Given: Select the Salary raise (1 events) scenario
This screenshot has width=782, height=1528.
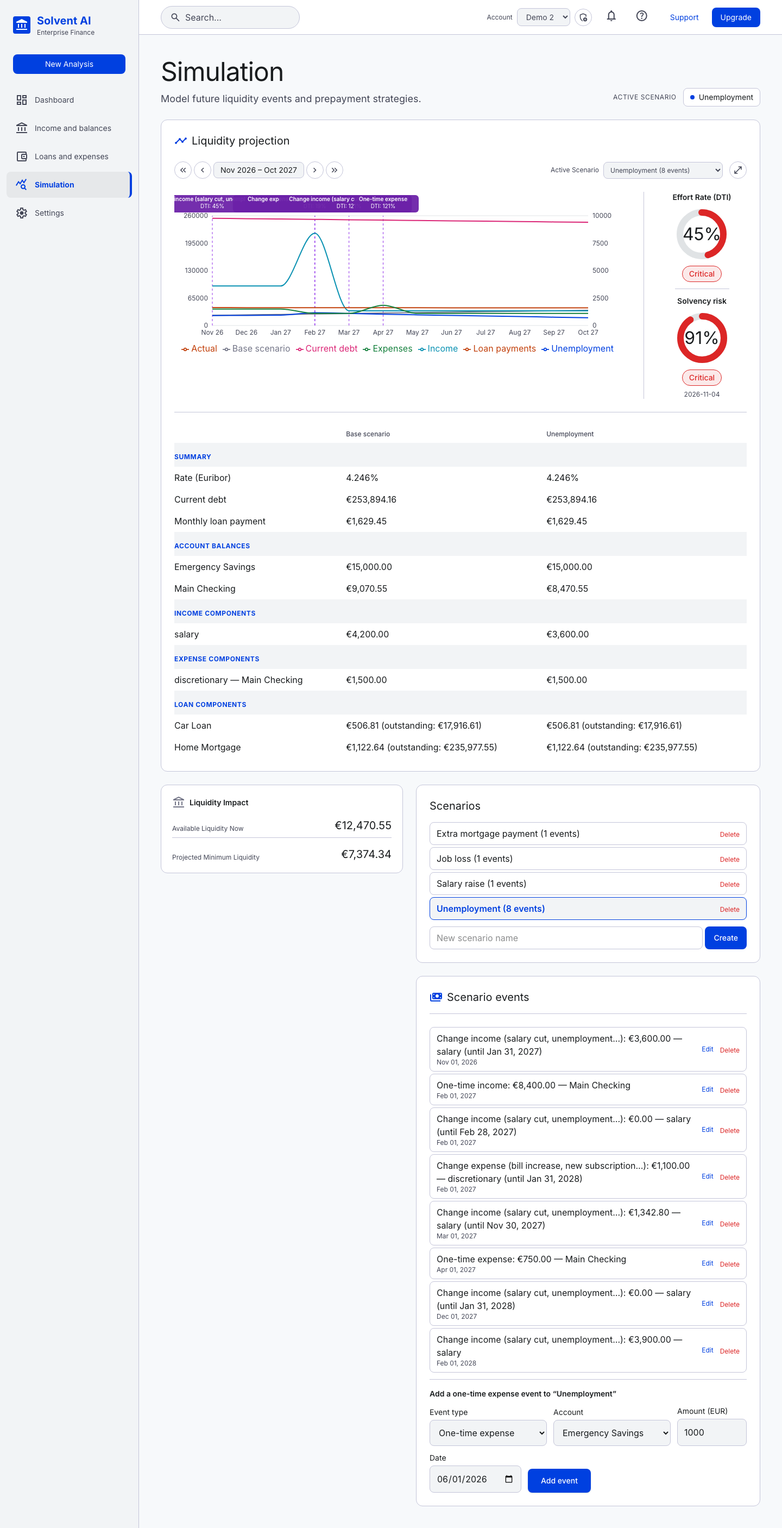Looking at the screenshot, I should [x=588, y=883].
